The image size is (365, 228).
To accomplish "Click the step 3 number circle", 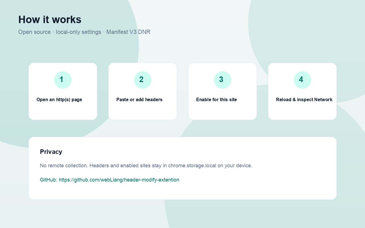I will point(222,80).
